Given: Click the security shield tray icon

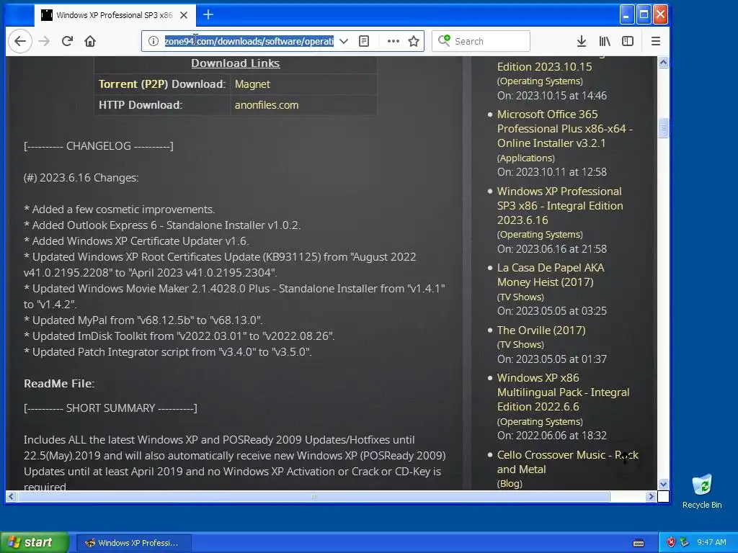Looking at the screenshot, I should [x=671, y=542].
